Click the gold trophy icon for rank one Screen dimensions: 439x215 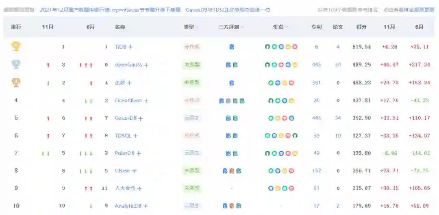click(16, 47)
